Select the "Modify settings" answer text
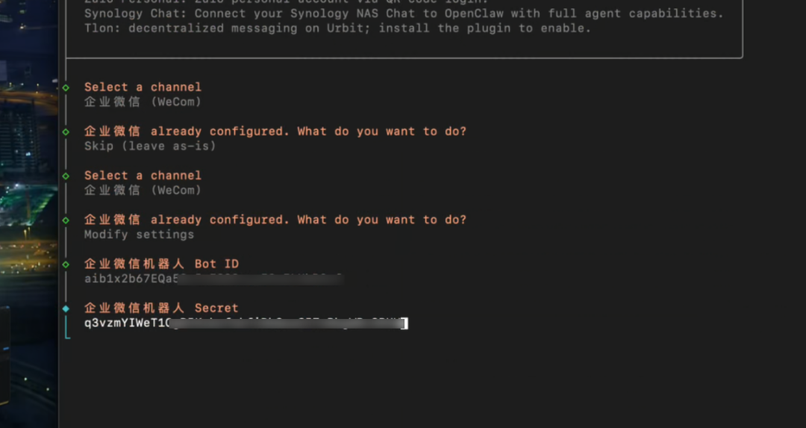The width and height of the screenshot is (806, 428). point(139,235)
